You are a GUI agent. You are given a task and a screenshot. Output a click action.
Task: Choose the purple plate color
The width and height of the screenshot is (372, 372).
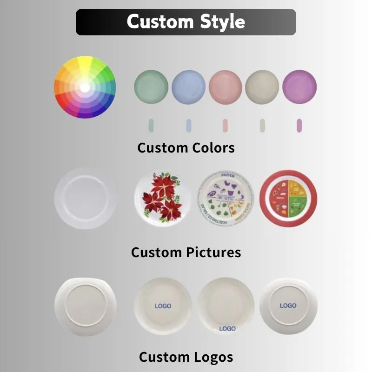pos(299,87)
